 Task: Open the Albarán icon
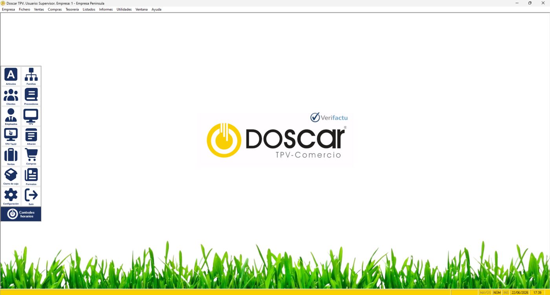click(x=31, y=136)
